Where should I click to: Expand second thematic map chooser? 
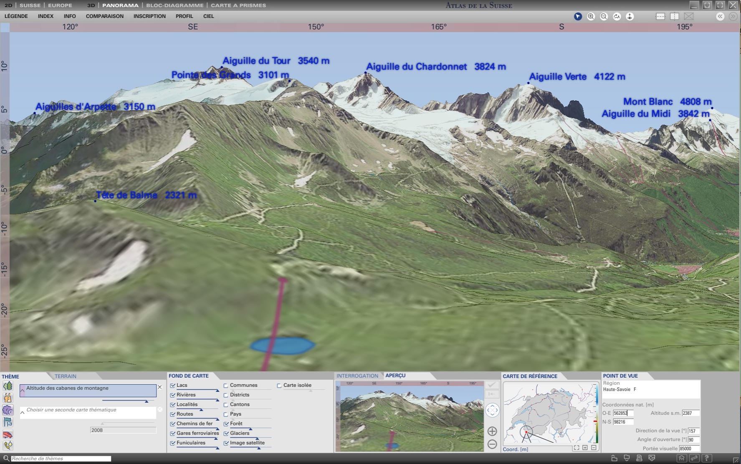tap(23, 412)
